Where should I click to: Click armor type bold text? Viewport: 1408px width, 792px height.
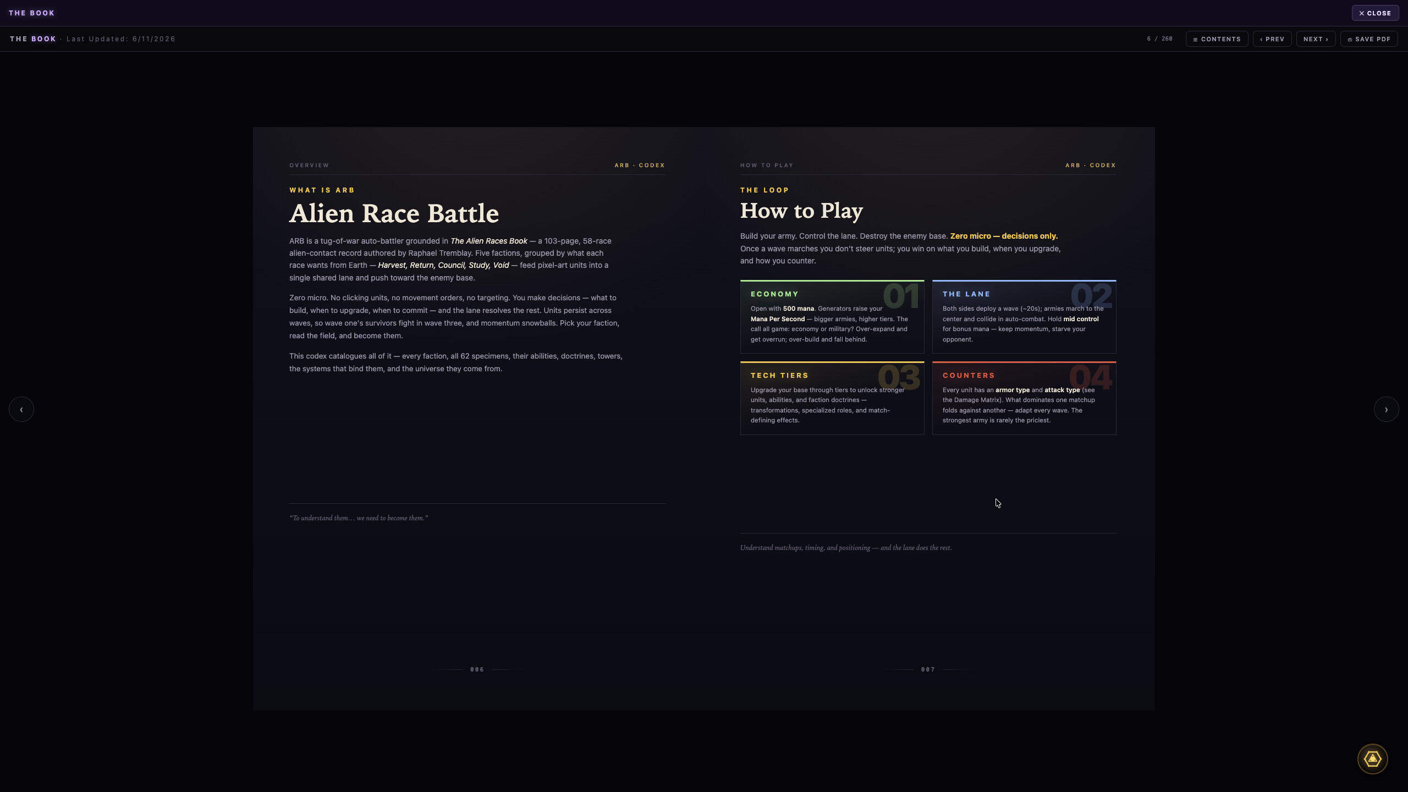coord(1012,390)
